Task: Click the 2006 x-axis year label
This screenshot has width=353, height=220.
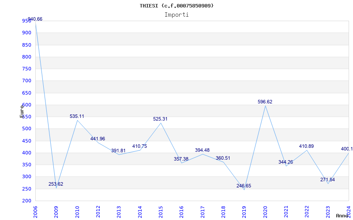Action: tap(35, 212)
